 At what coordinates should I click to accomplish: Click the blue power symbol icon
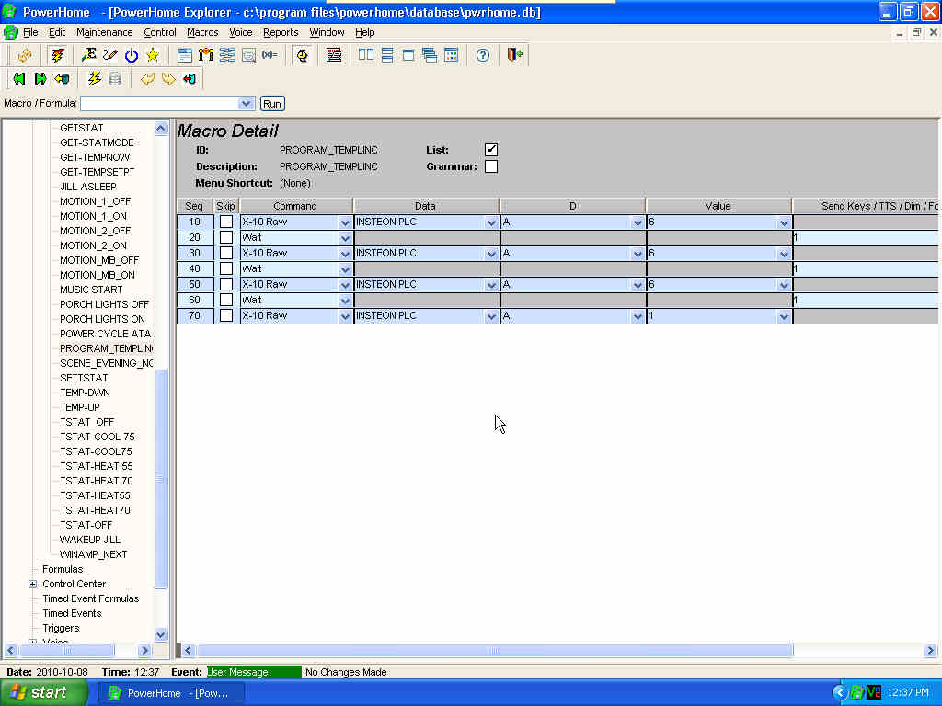(131, 55)
